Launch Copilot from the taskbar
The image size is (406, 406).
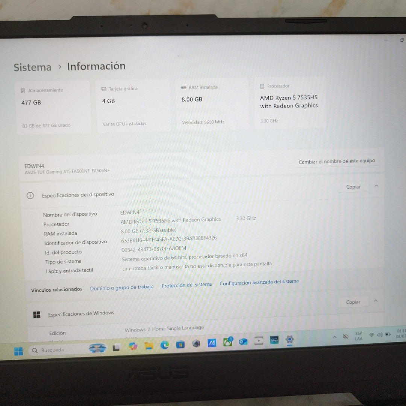(133, 346)
